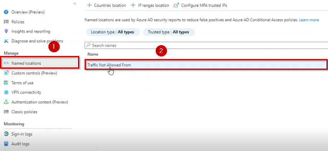Click the Sign-in logs arrow icon
This screenshot has width=328, height=151.
[6, 134]
